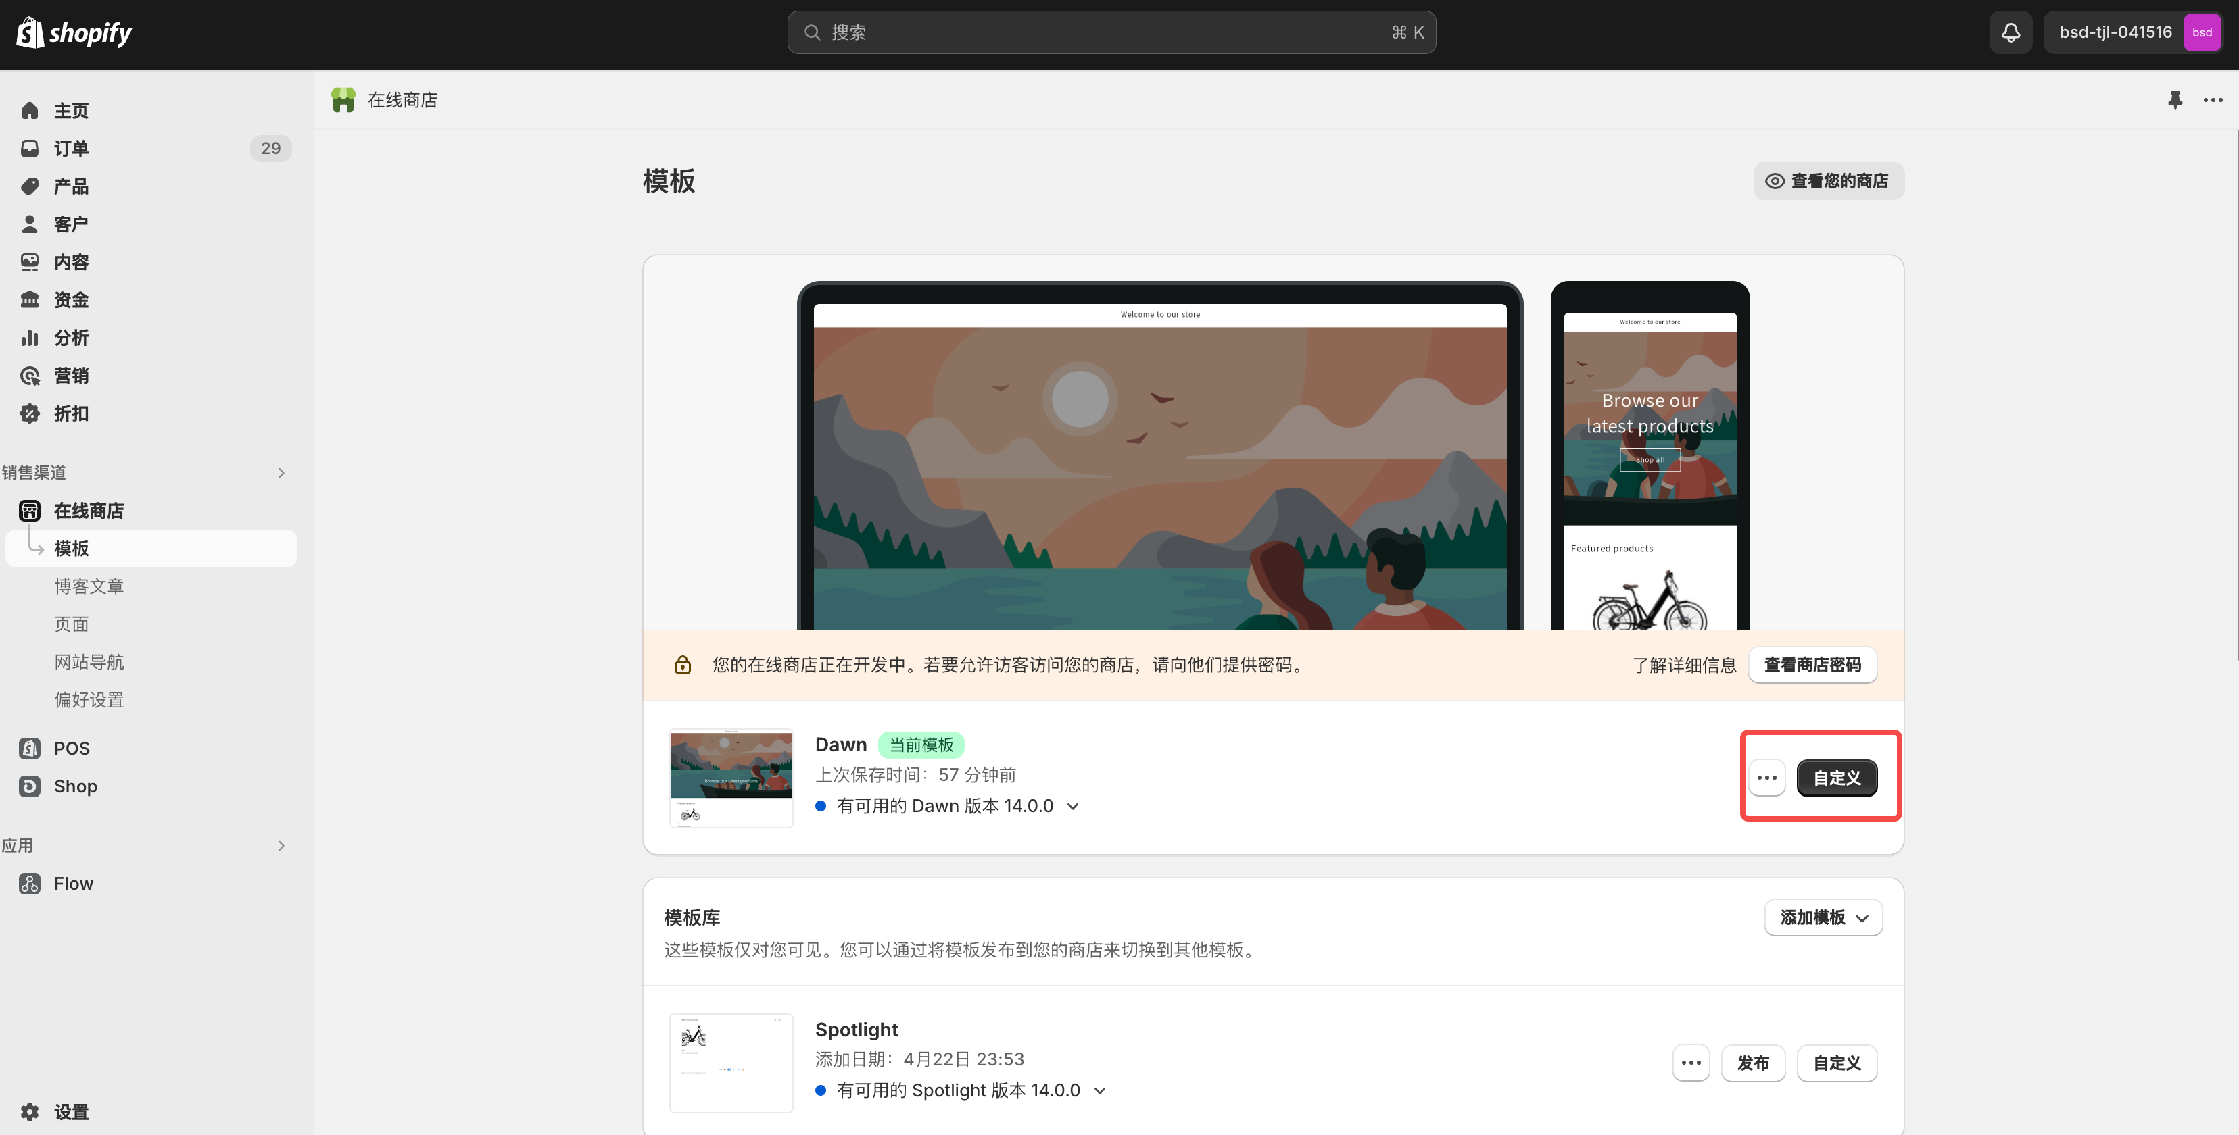
Task: Click the pin icon in page header
Action: (2175, 100)
